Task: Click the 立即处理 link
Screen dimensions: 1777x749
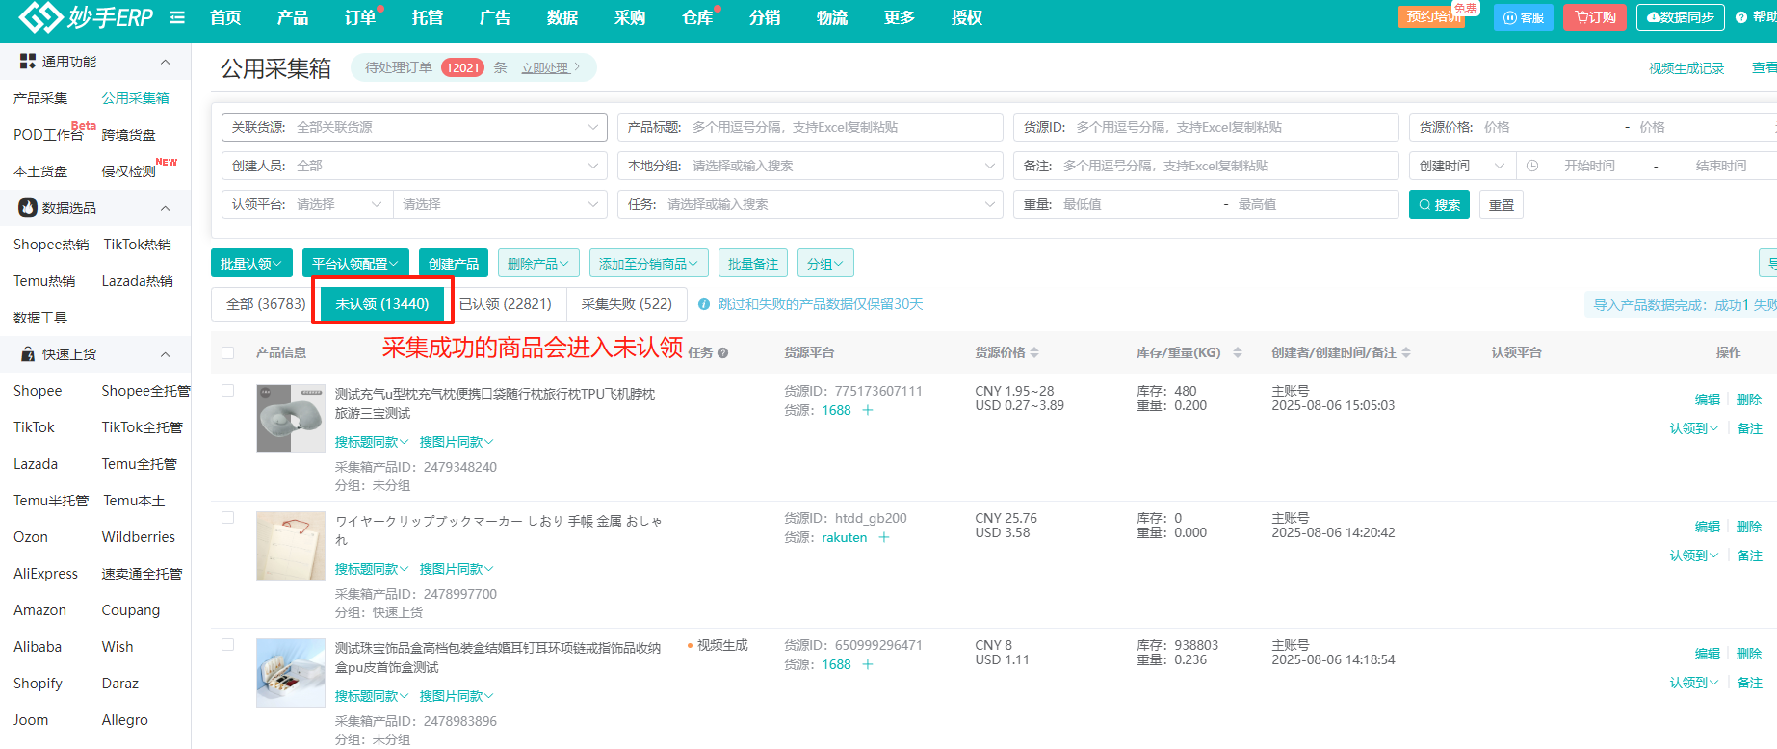Action: click(x=548, y=67)
